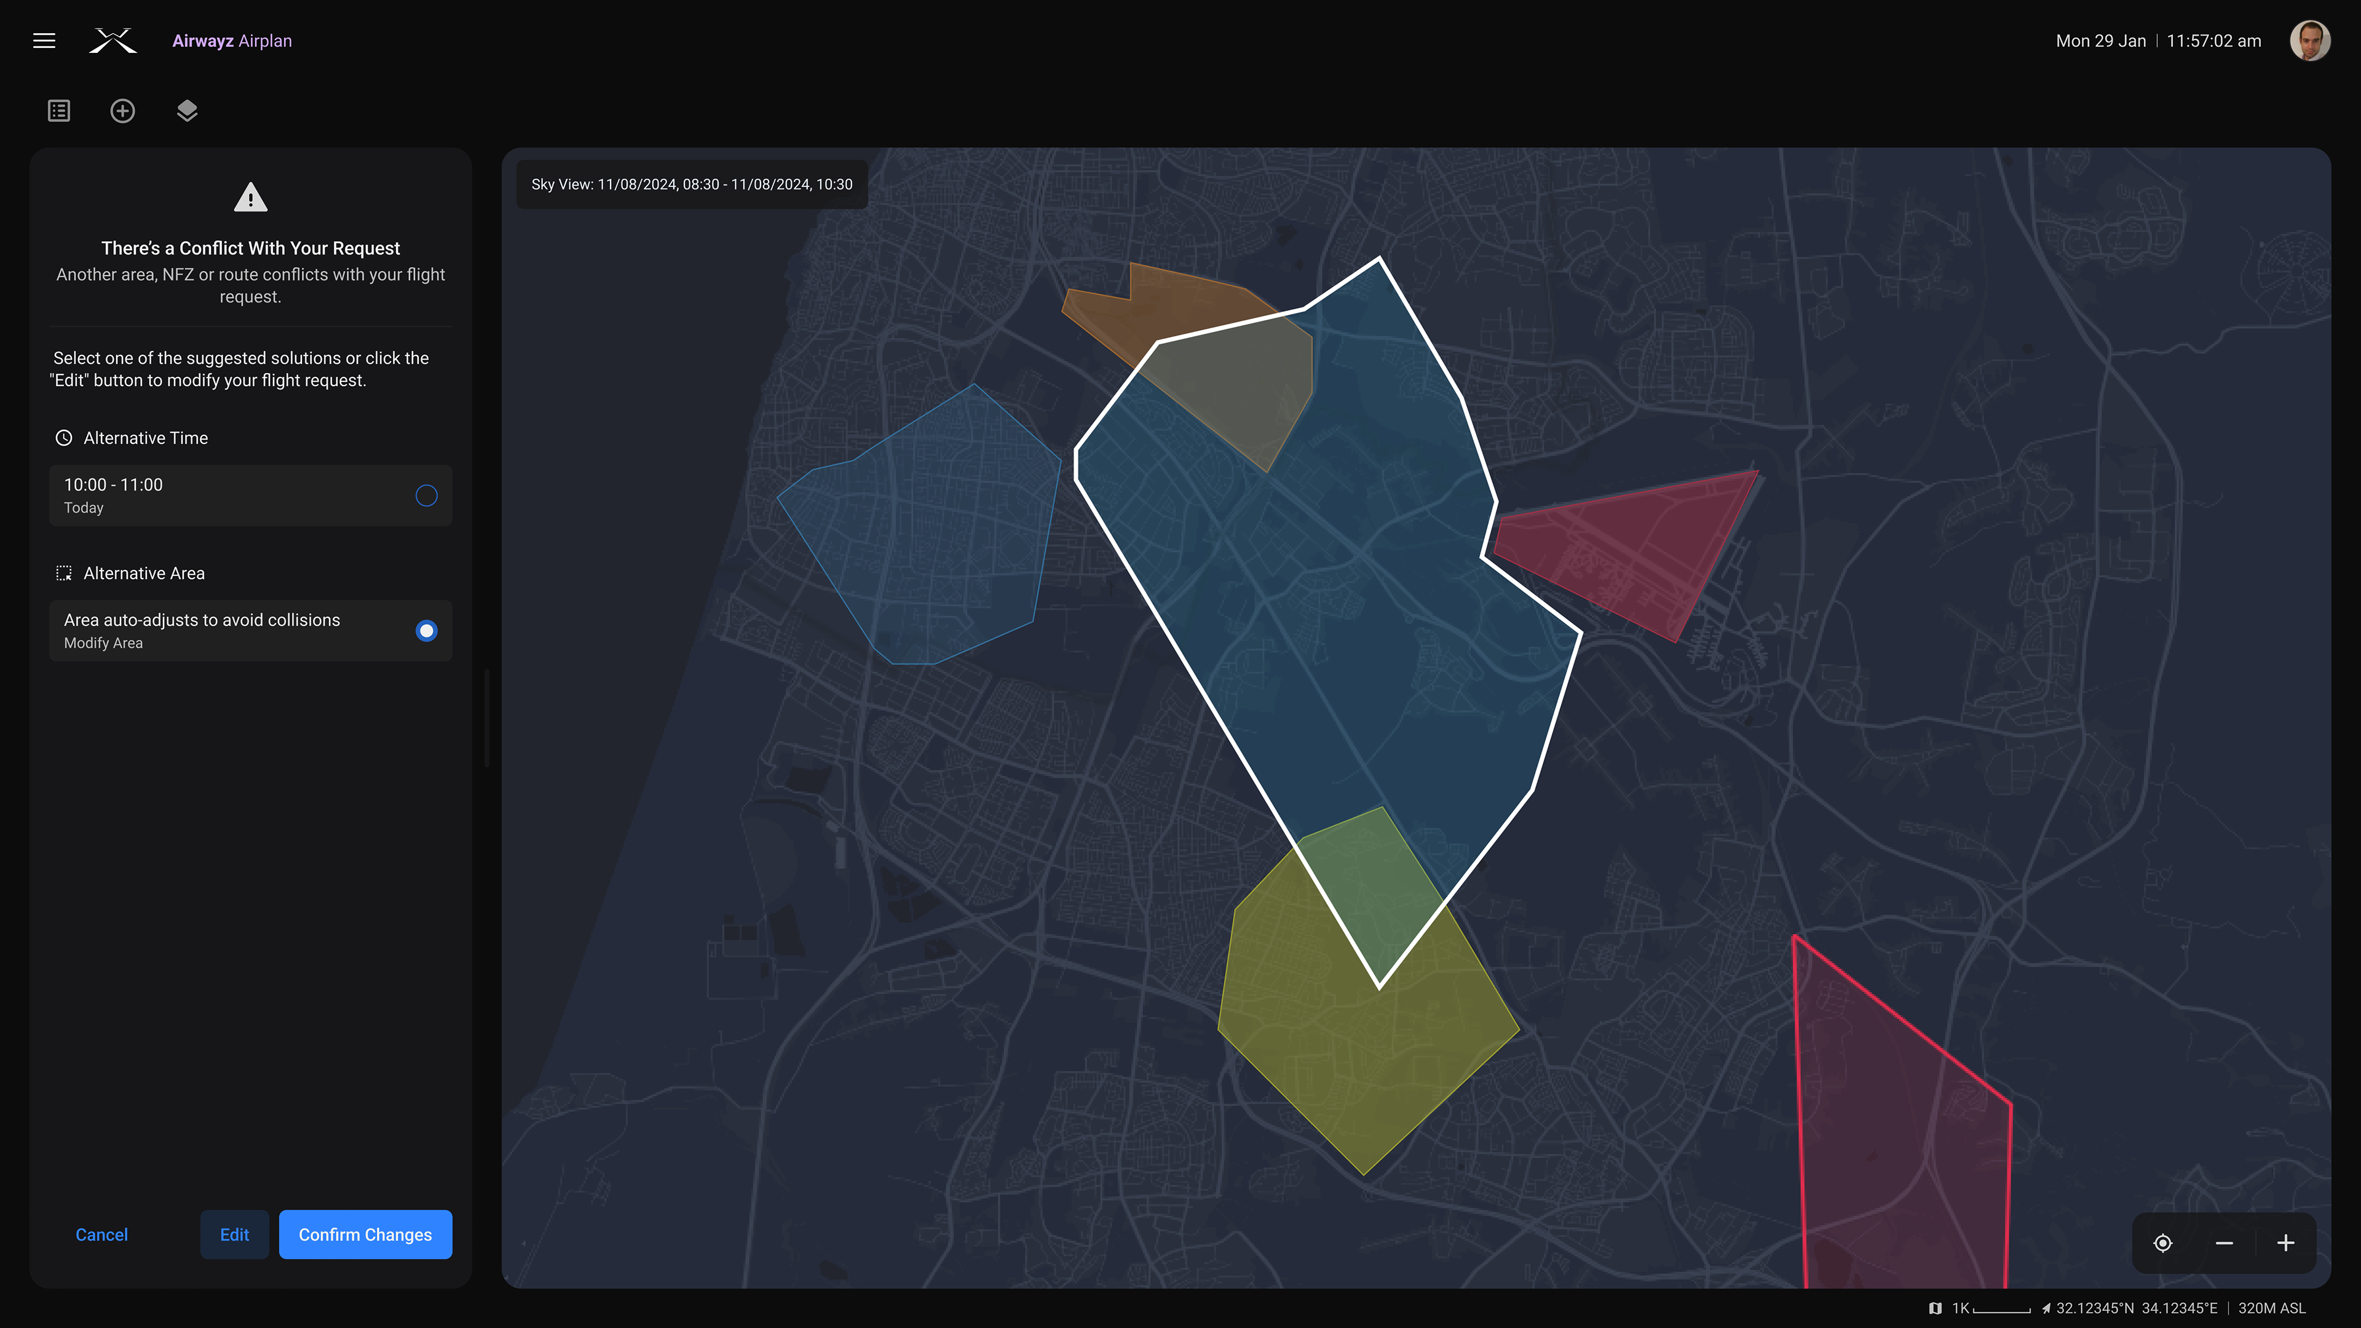Zoom in the map with plus
The image size is (2361, 1328).
click(x=2286, y=1243)
